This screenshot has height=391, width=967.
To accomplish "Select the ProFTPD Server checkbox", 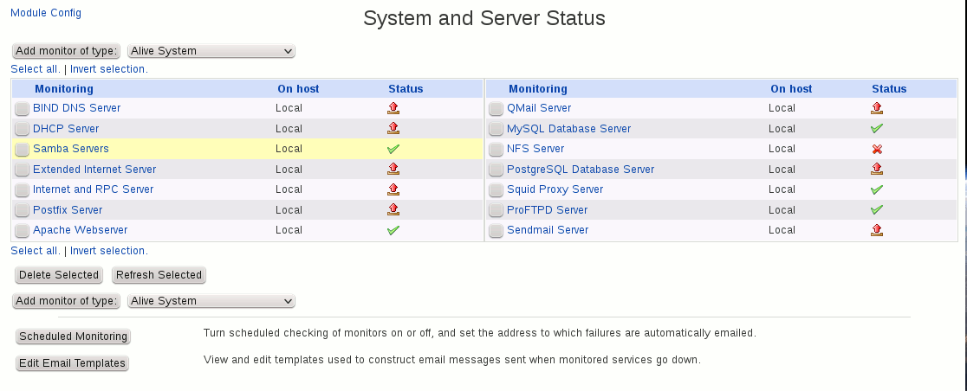I will (496, 210).
